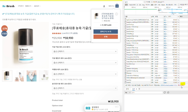Viewport: 188px width, 112px height.
Task: Select the Img filter
Action: coord(143,5)
